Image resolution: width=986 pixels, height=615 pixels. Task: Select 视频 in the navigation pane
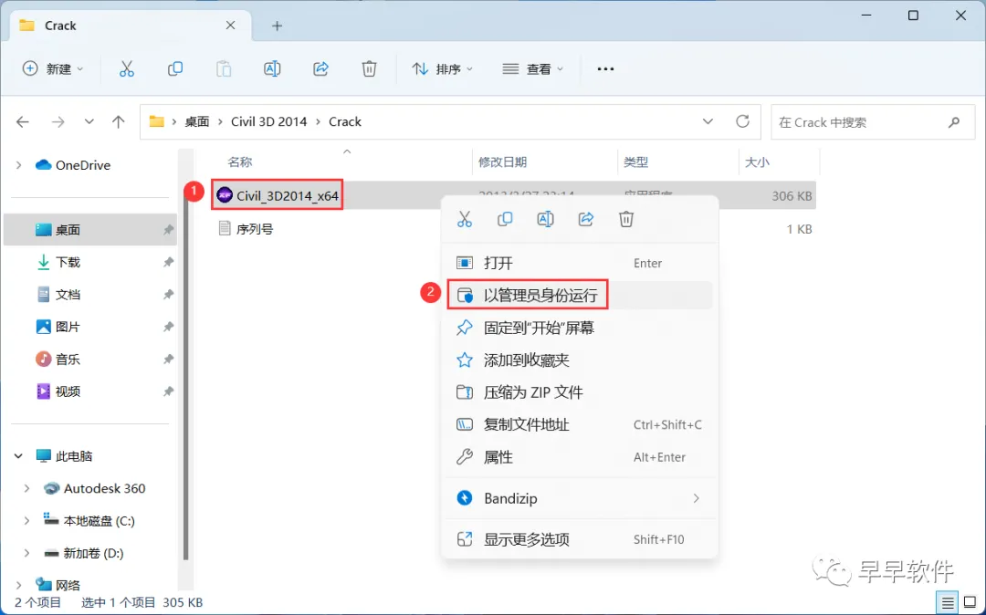click(x=89, y=391)
